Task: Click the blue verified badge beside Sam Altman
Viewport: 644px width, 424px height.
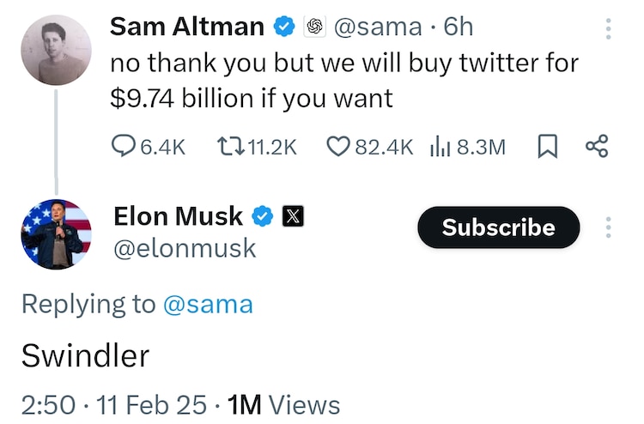Action: 284,27
